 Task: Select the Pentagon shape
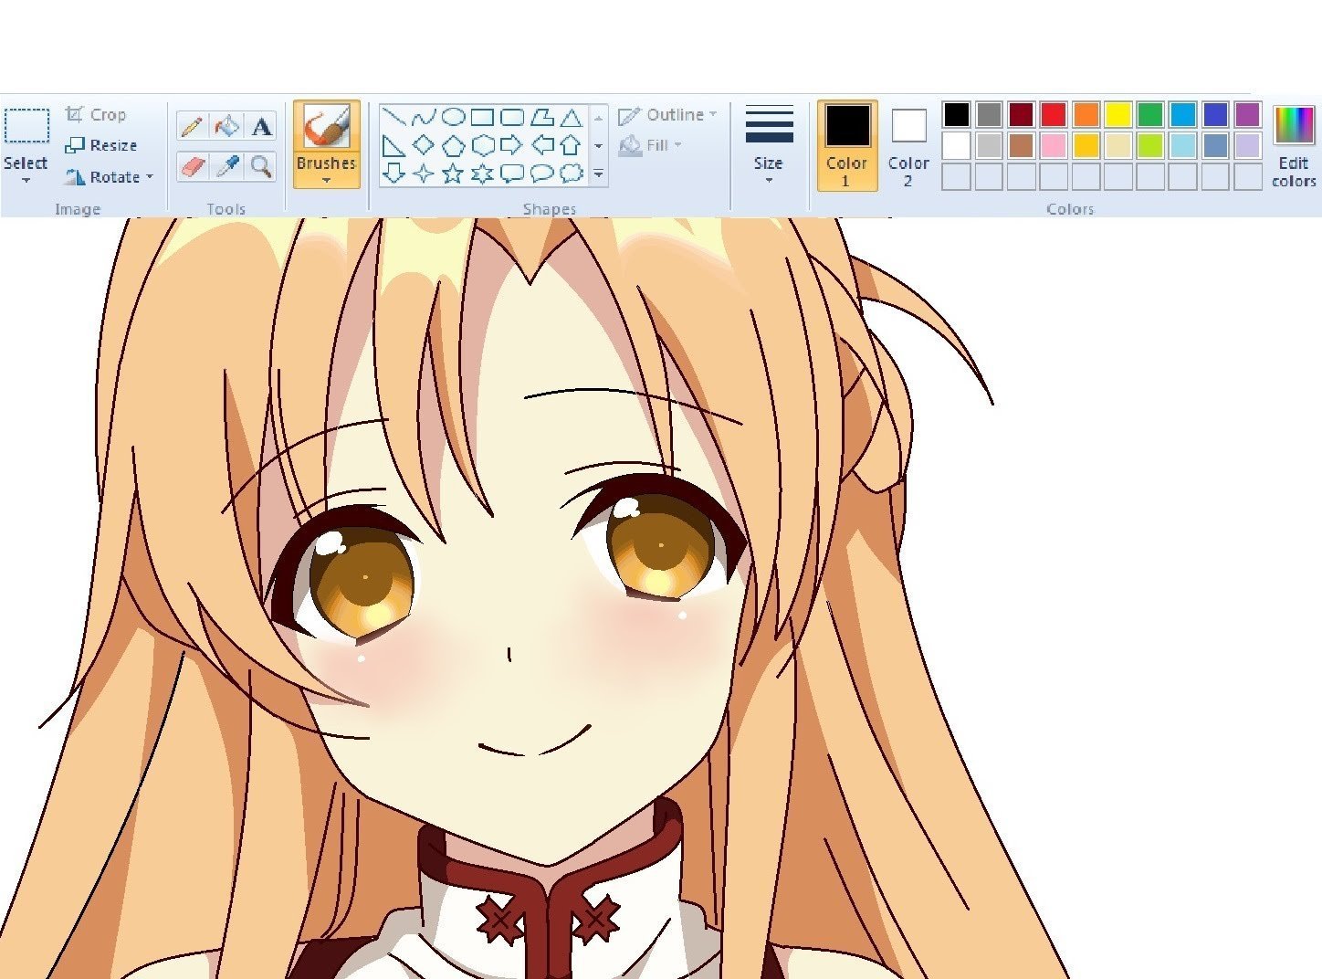(453, 145)
